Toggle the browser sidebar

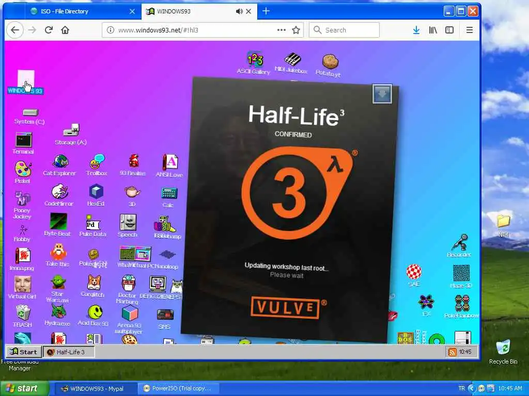tap(449, 30)
